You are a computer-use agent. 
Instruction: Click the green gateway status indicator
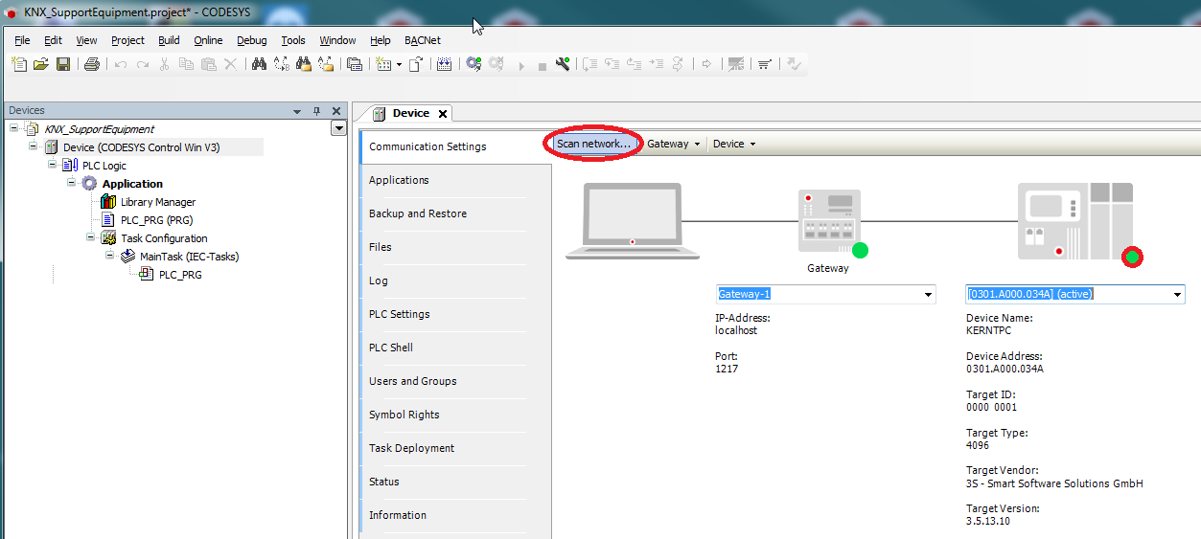860,251
